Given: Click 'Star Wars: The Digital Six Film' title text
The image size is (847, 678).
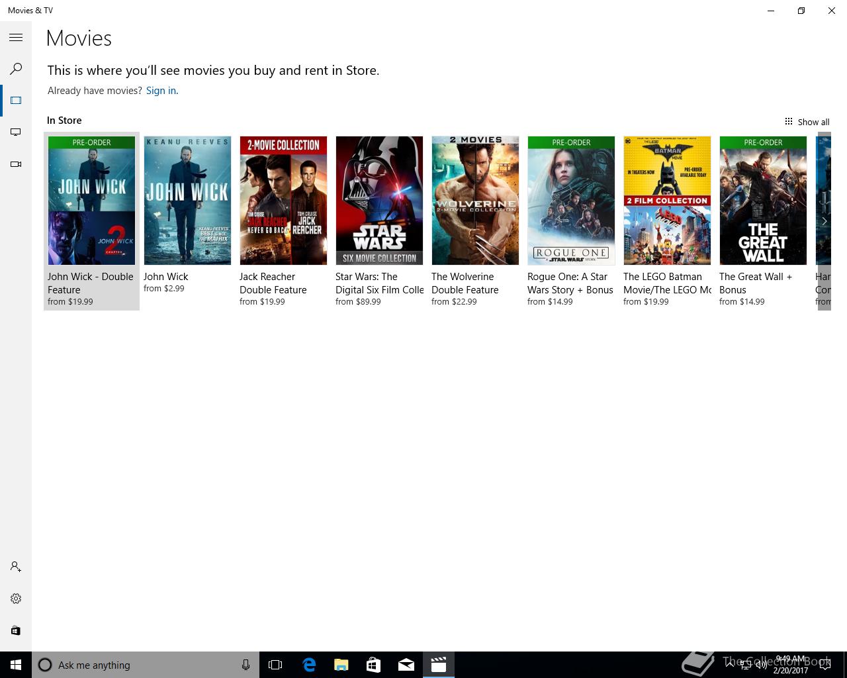Looking at the screenshot, I should click(379, 283).
